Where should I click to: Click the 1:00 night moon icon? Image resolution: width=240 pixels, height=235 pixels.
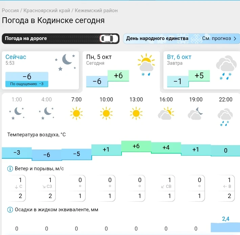click(x=17, y=113)
